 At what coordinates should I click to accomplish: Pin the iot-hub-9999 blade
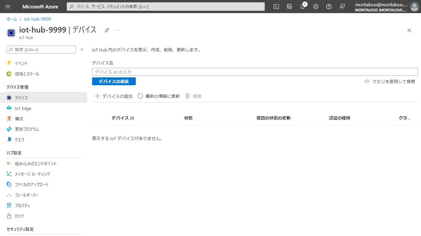pyautogui.click(x=107, y=30)
